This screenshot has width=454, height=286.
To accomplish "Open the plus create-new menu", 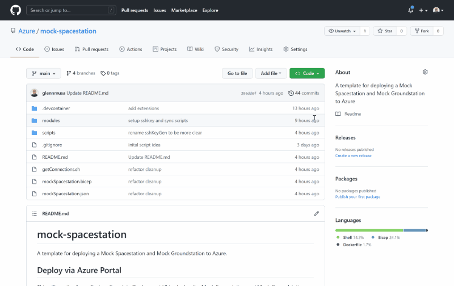I will point(423,10).
